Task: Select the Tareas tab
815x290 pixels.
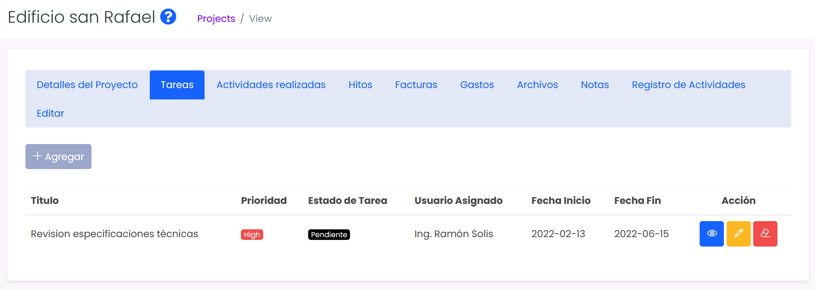Action: click(x=177, y=85)
